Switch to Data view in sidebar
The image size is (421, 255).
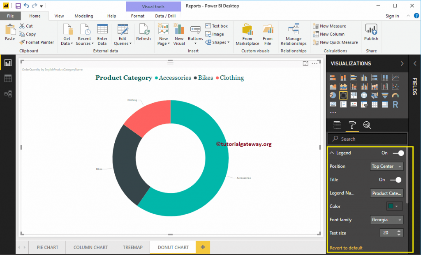coord(8,79)
